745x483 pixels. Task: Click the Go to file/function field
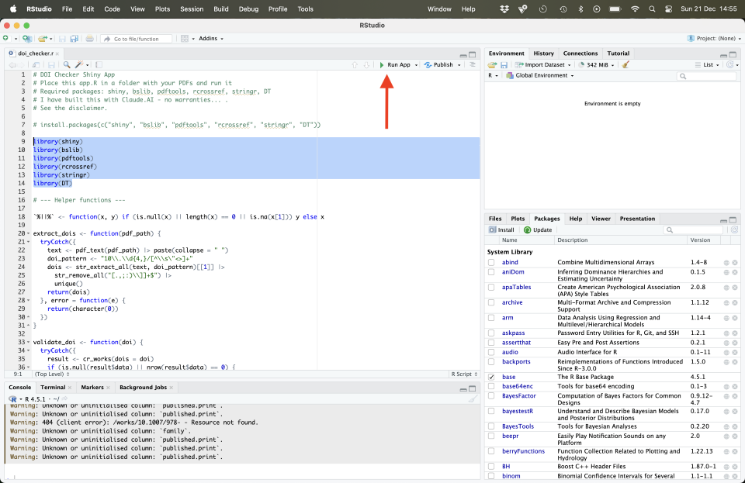pyautogui.click(x=136, y=39)
